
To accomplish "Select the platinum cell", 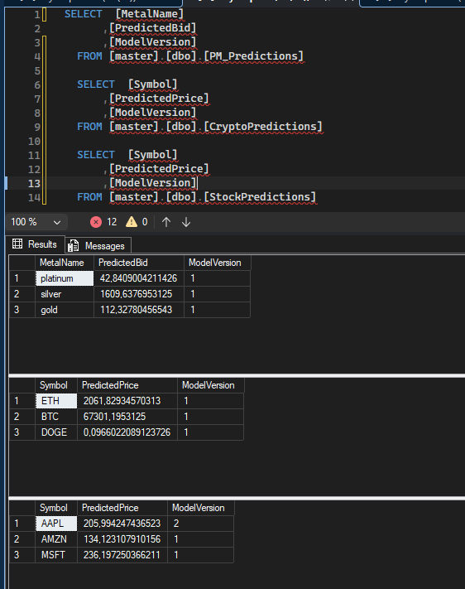I will tap(65, 278).
